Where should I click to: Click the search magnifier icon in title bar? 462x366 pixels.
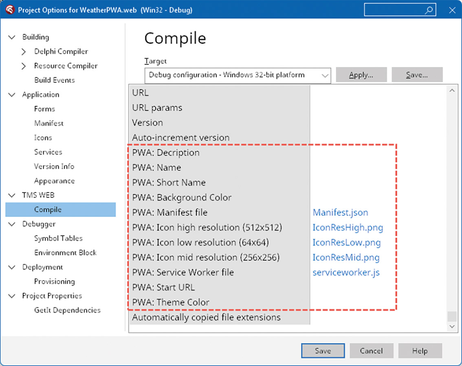[429, 11]
